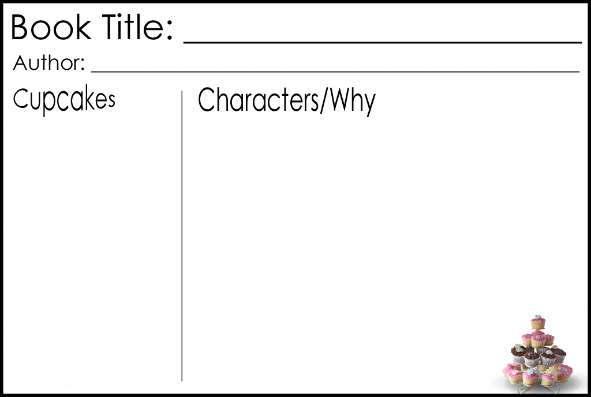Click the black border along the top edge

[x=295, y=2]
